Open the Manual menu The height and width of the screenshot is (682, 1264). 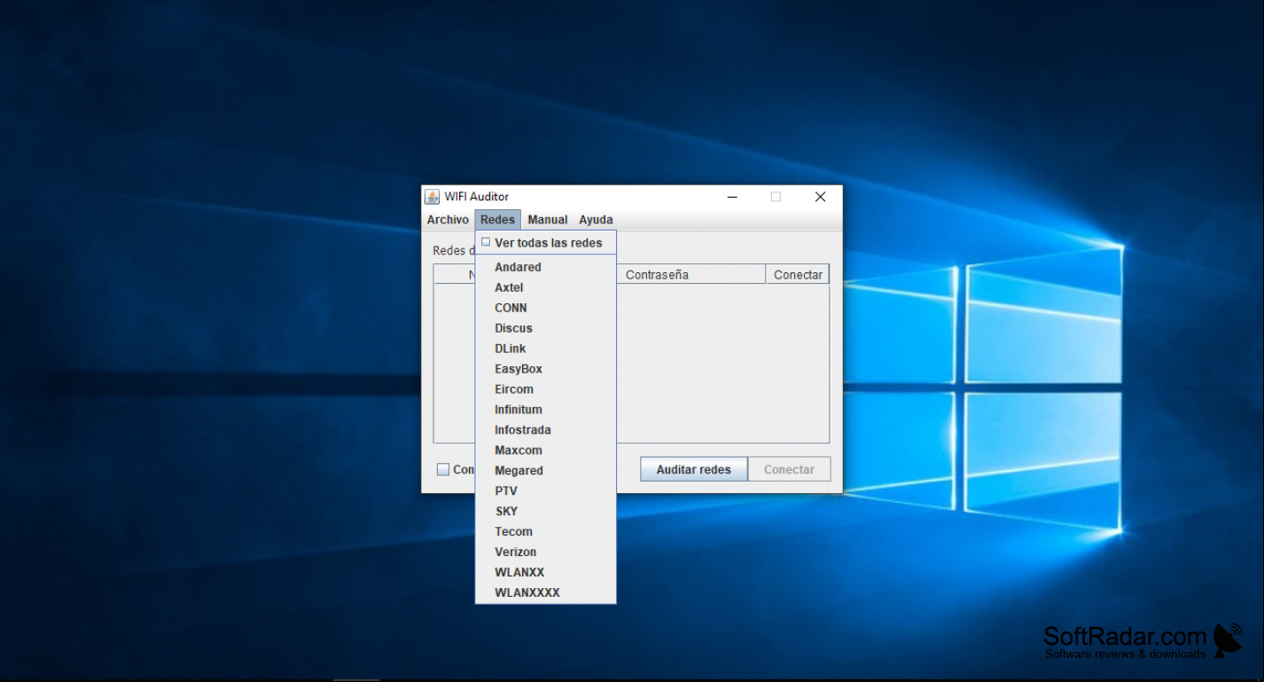pos(548,220)
